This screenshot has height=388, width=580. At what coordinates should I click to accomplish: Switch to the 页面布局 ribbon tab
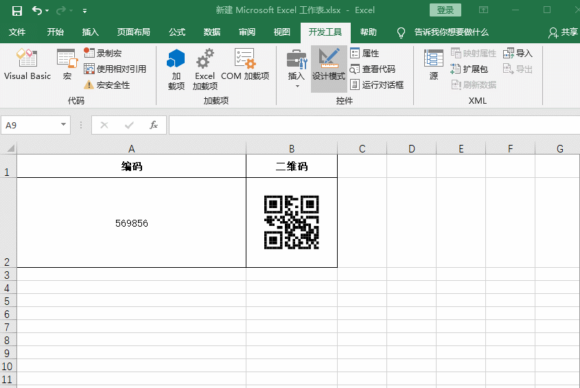point(134,32)
